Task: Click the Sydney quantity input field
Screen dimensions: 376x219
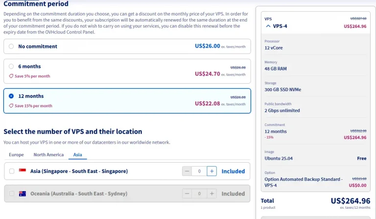Action: (x=199, y=194)
